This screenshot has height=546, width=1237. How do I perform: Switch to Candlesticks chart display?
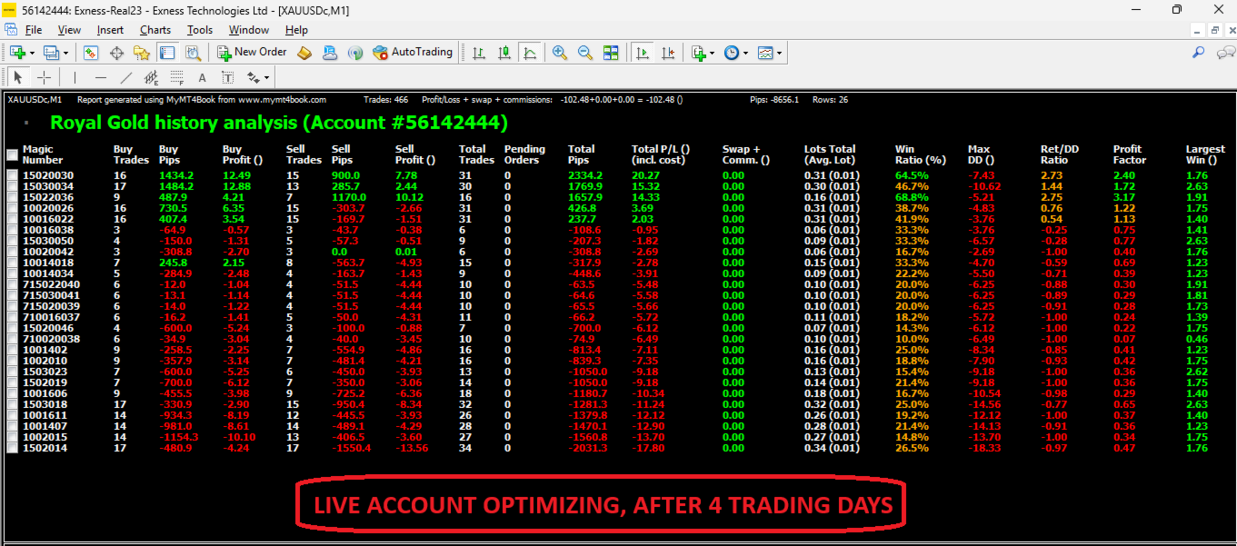point(504,53)
